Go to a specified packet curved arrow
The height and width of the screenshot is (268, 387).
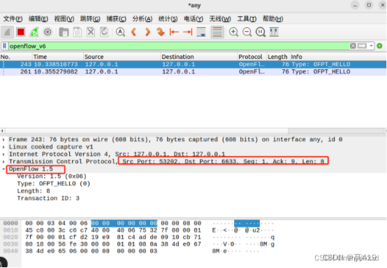(161, 32)
